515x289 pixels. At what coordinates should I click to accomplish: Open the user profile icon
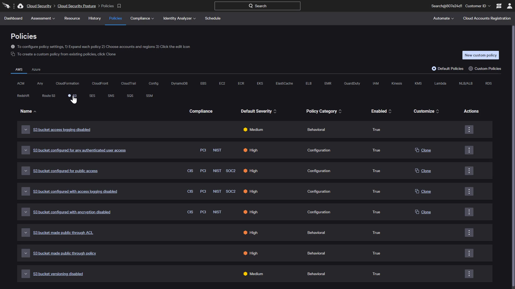pyautogui.click(x=509, y=6)
